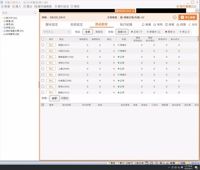The image size is (200, 170).
Task: Click 停止 button for 上銀(2049)
Action: point(51,69)
